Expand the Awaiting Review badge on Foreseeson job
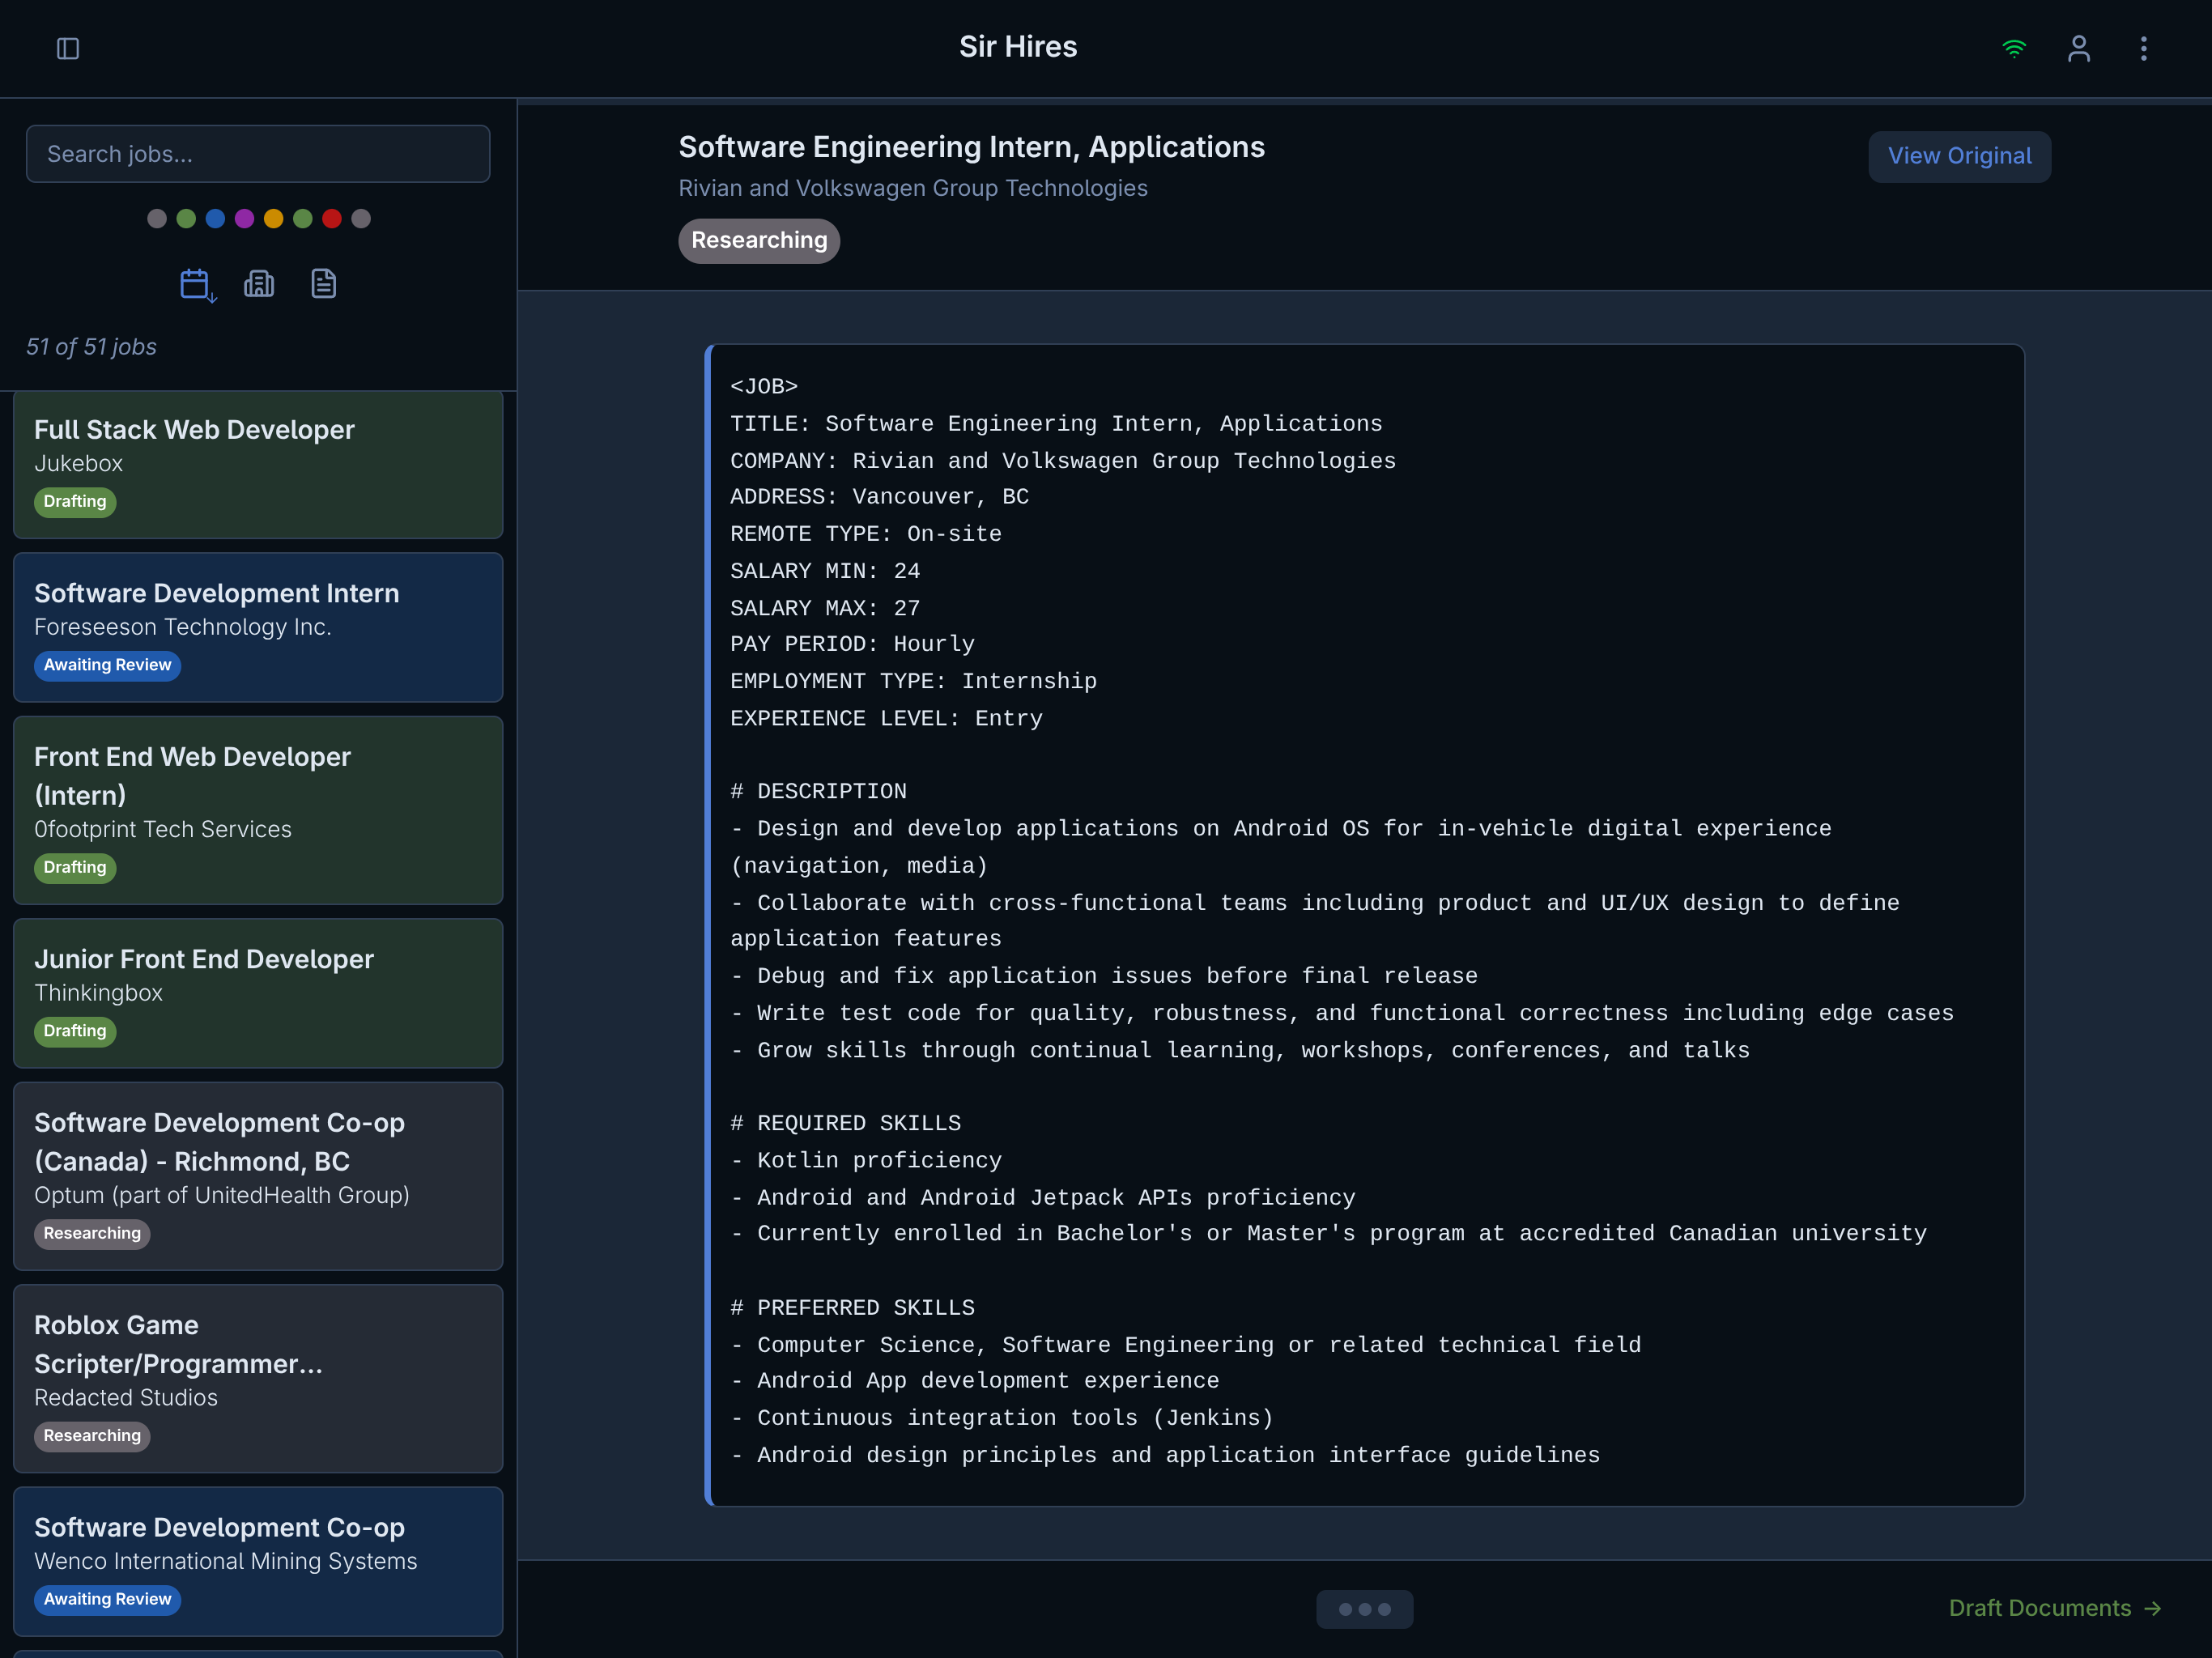This screenshot has height=1658, width=2212. 107,665
